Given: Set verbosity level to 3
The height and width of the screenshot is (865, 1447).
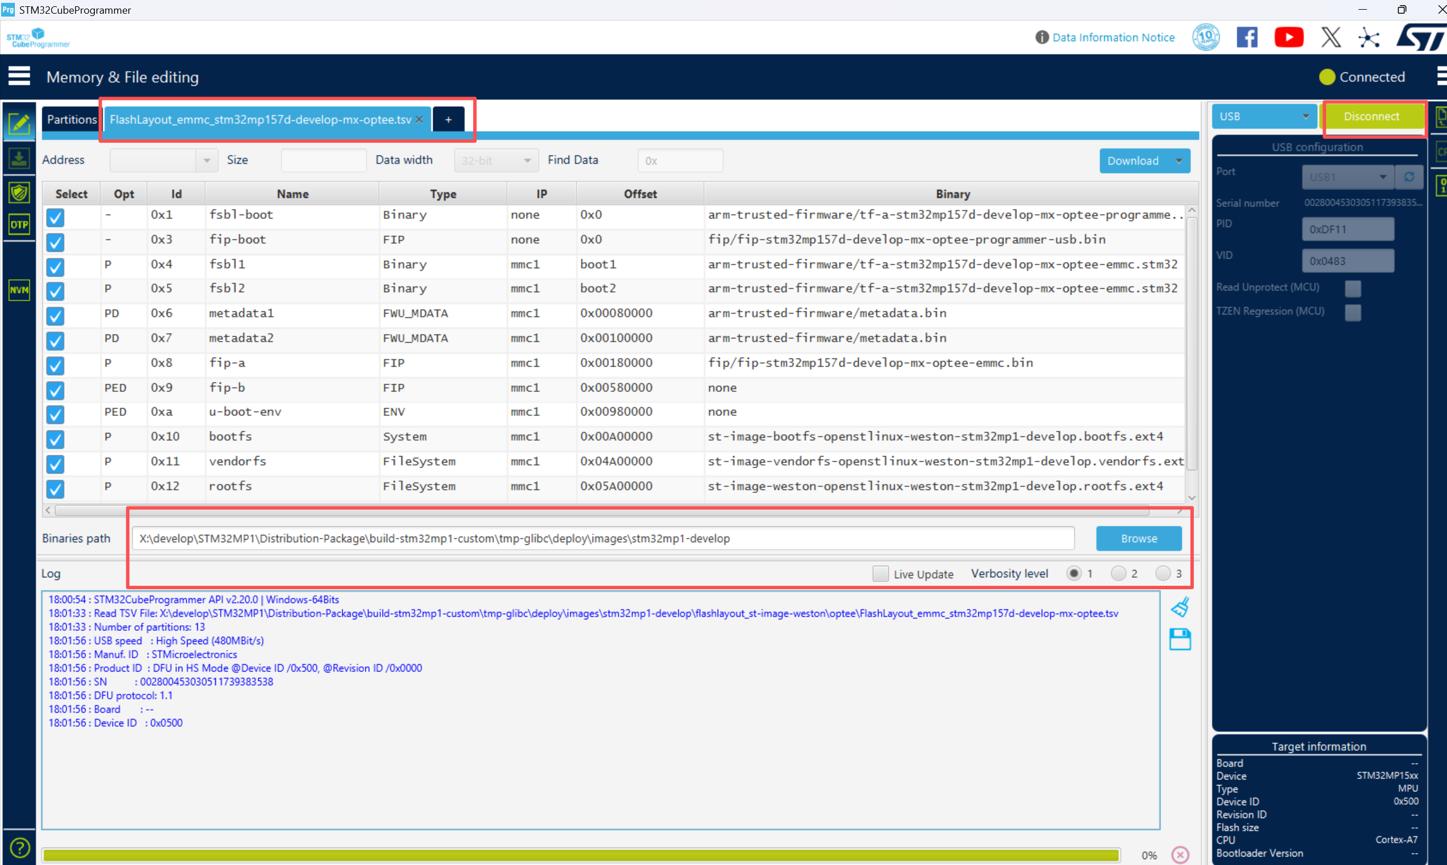Looking at the screenshot, I should (1162, 574).
